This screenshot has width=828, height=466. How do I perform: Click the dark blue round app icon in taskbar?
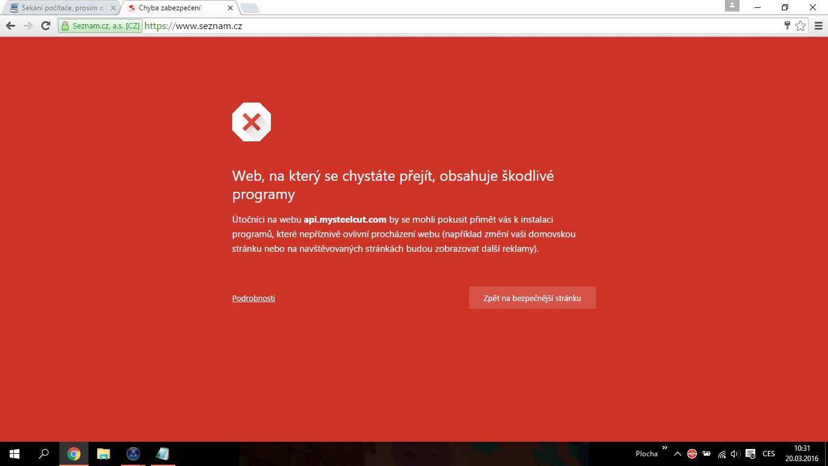tap(133, 454)
